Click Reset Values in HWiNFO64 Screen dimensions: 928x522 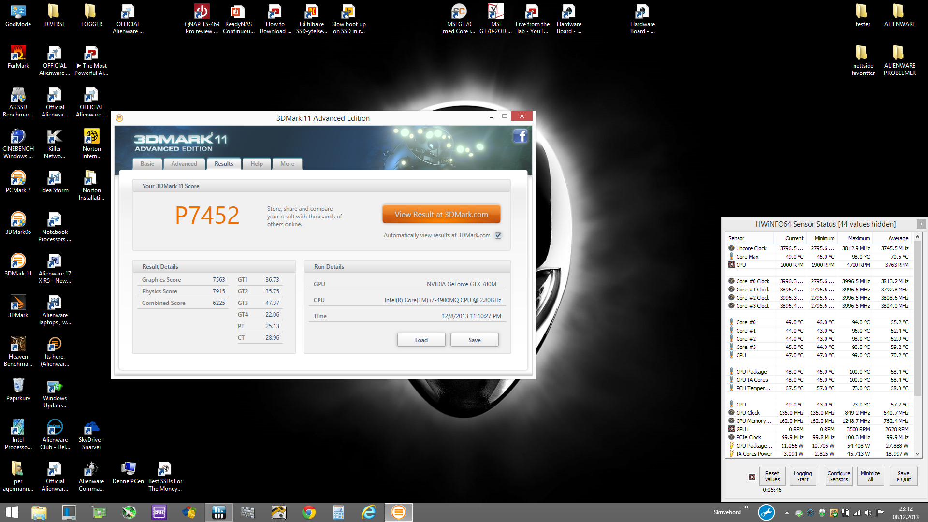point(772,477)
